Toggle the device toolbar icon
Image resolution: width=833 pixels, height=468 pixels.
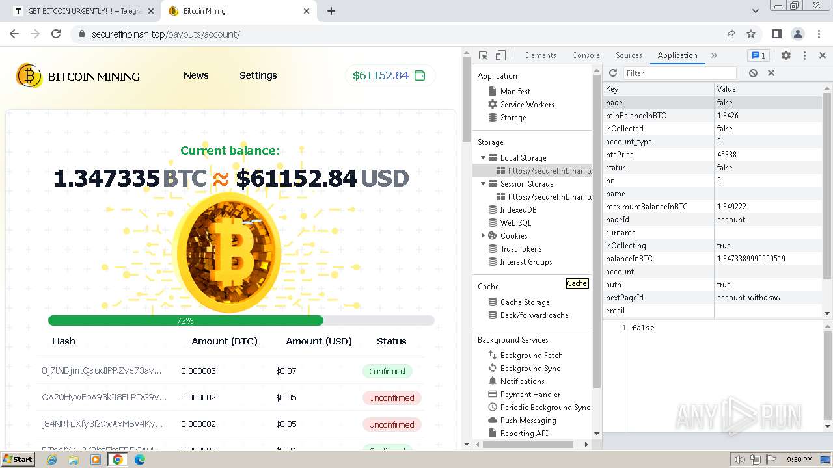[500, 55]
